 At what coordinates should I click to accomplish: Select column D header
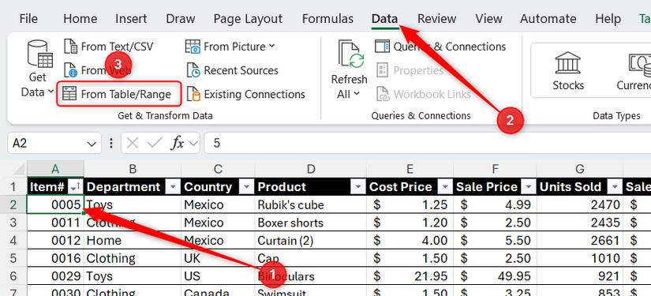311,169
